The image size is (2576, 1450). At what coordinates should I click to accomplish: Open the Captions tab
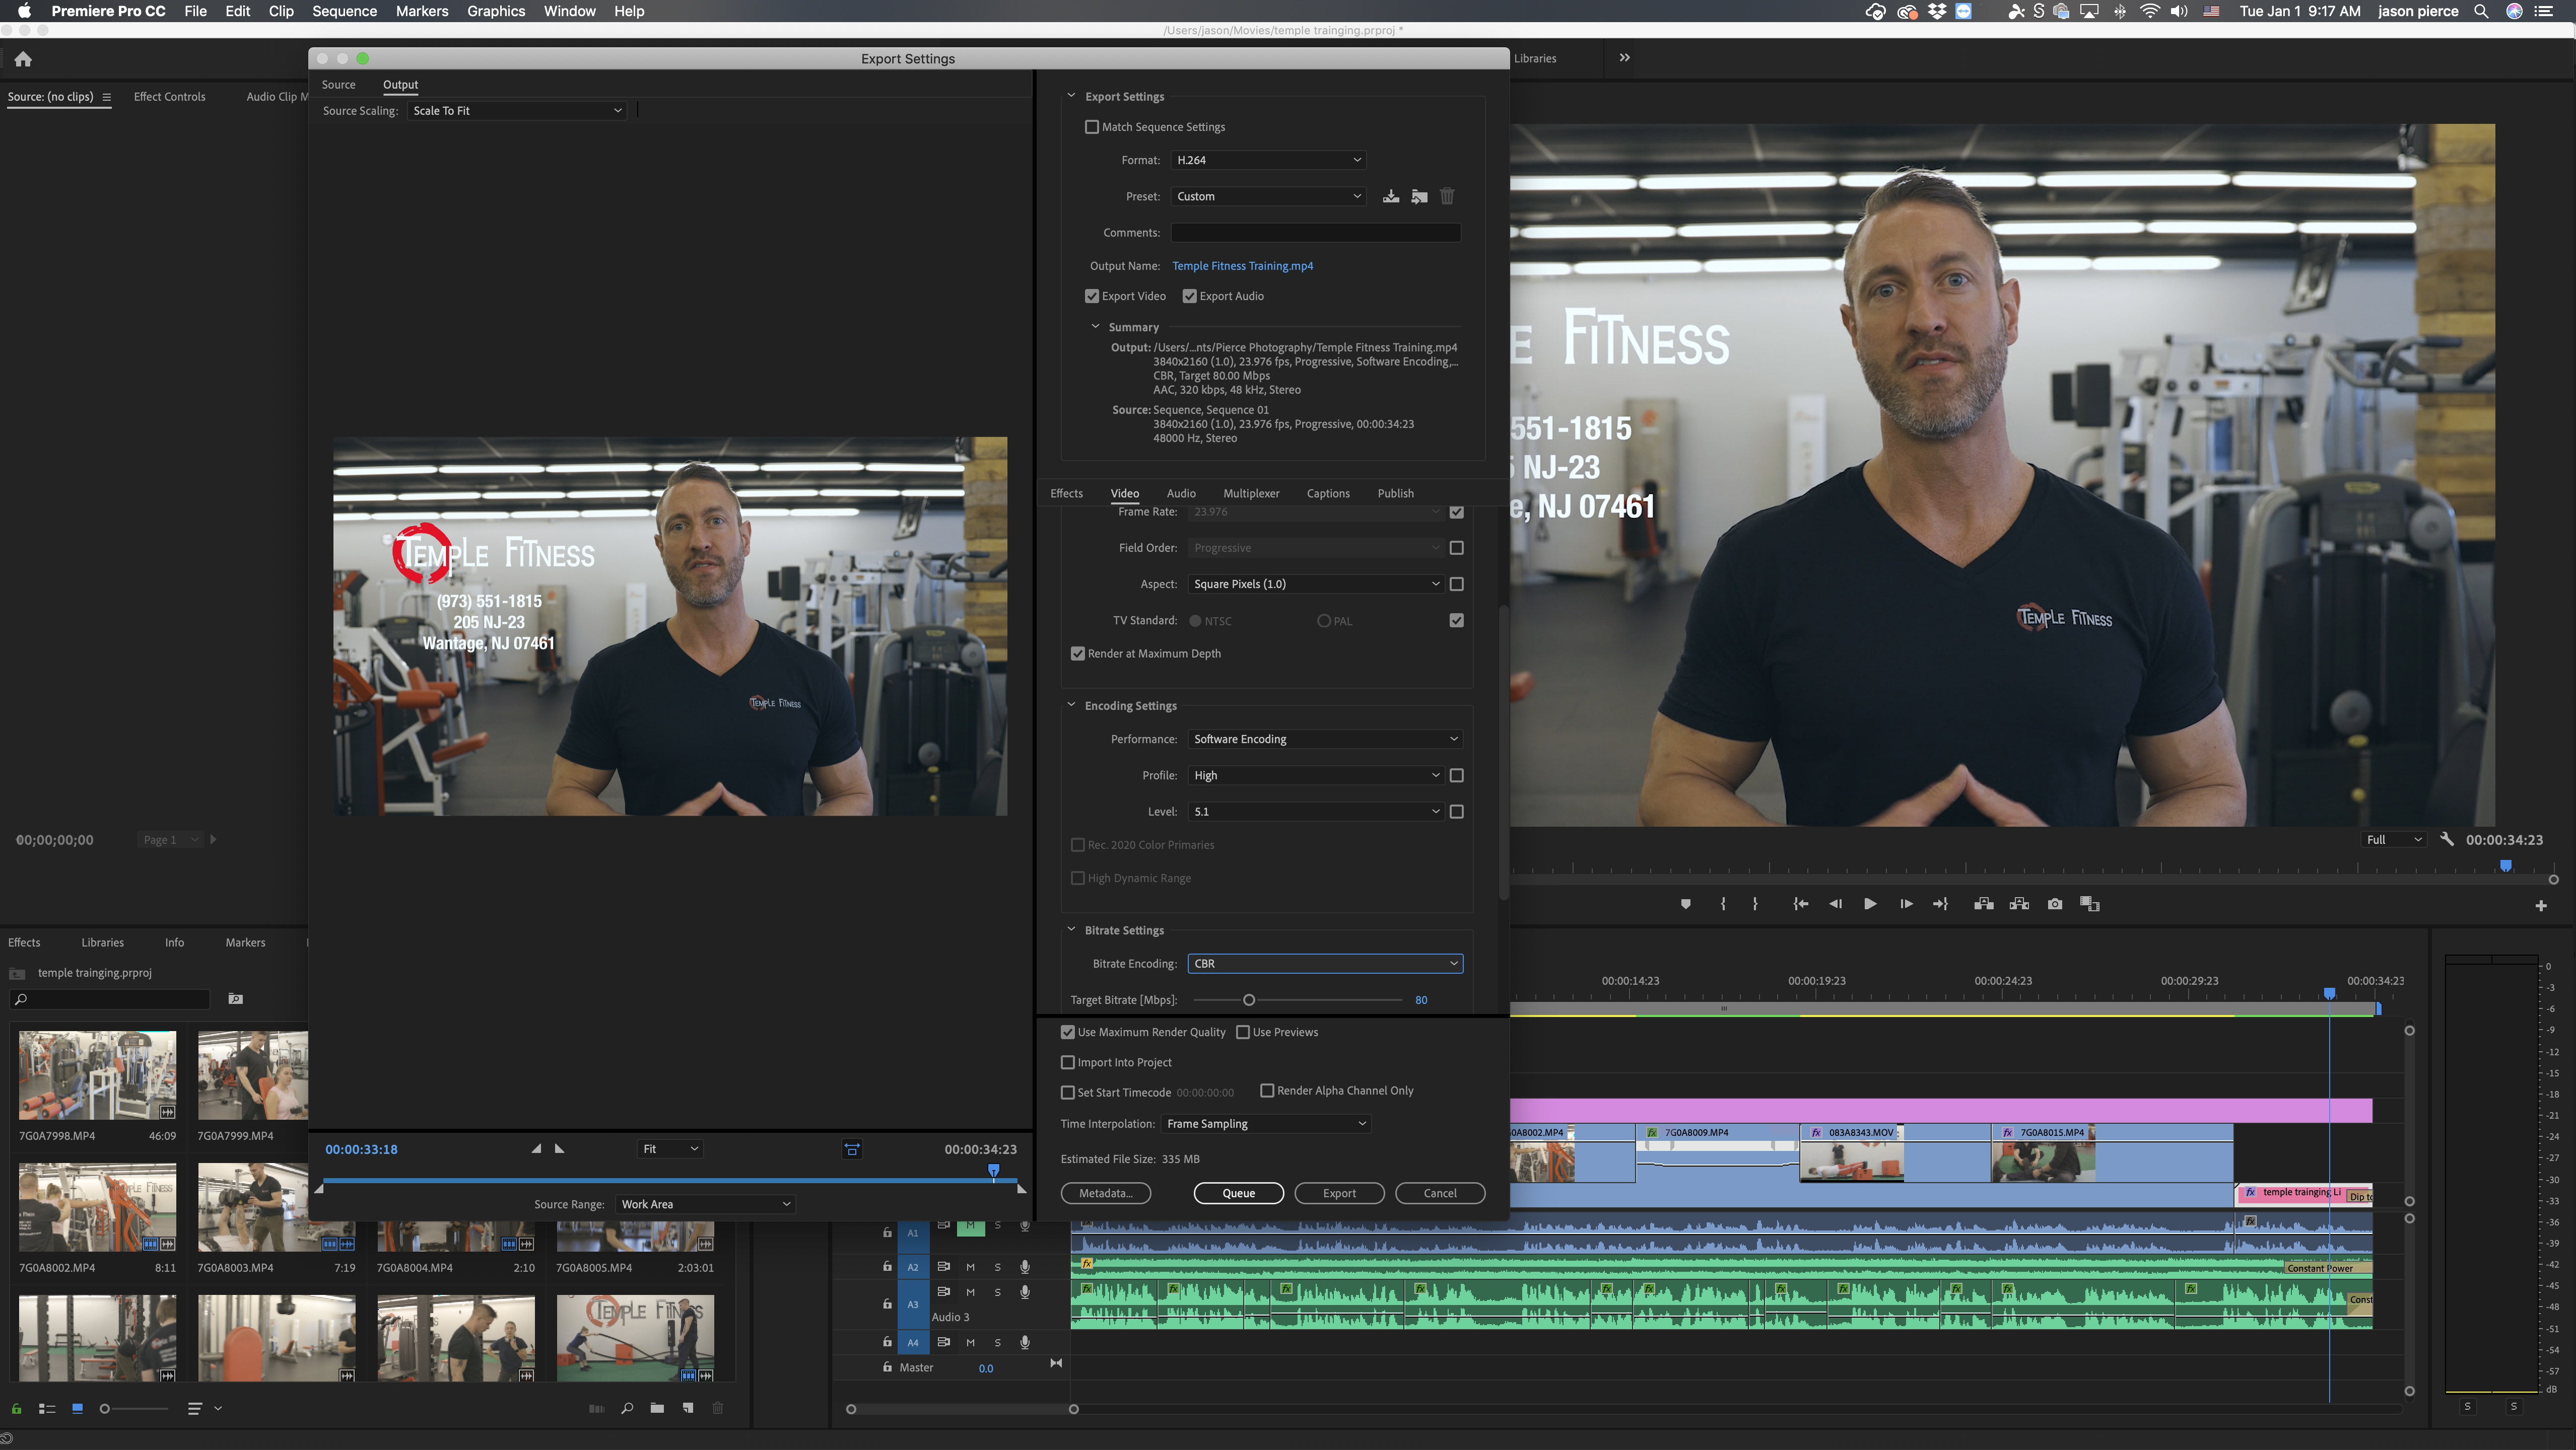(x=1328, y=494)
